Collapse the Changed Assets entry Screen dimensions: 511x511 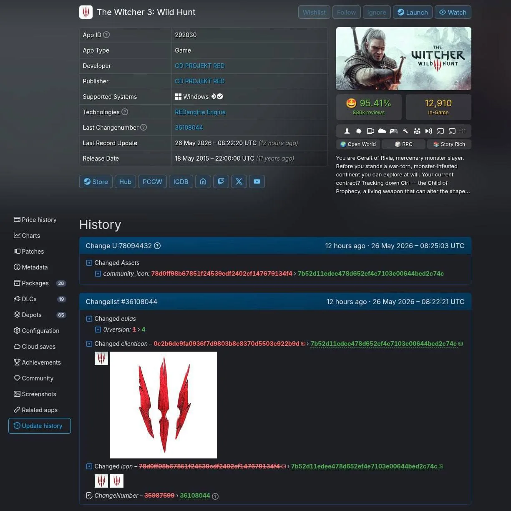point(89,263)
